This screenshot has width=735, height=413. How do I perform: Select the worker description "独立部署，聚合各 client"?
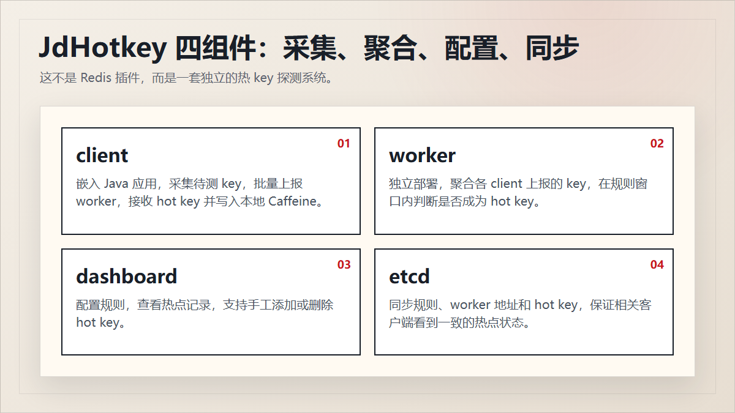[x=518, y=192]
